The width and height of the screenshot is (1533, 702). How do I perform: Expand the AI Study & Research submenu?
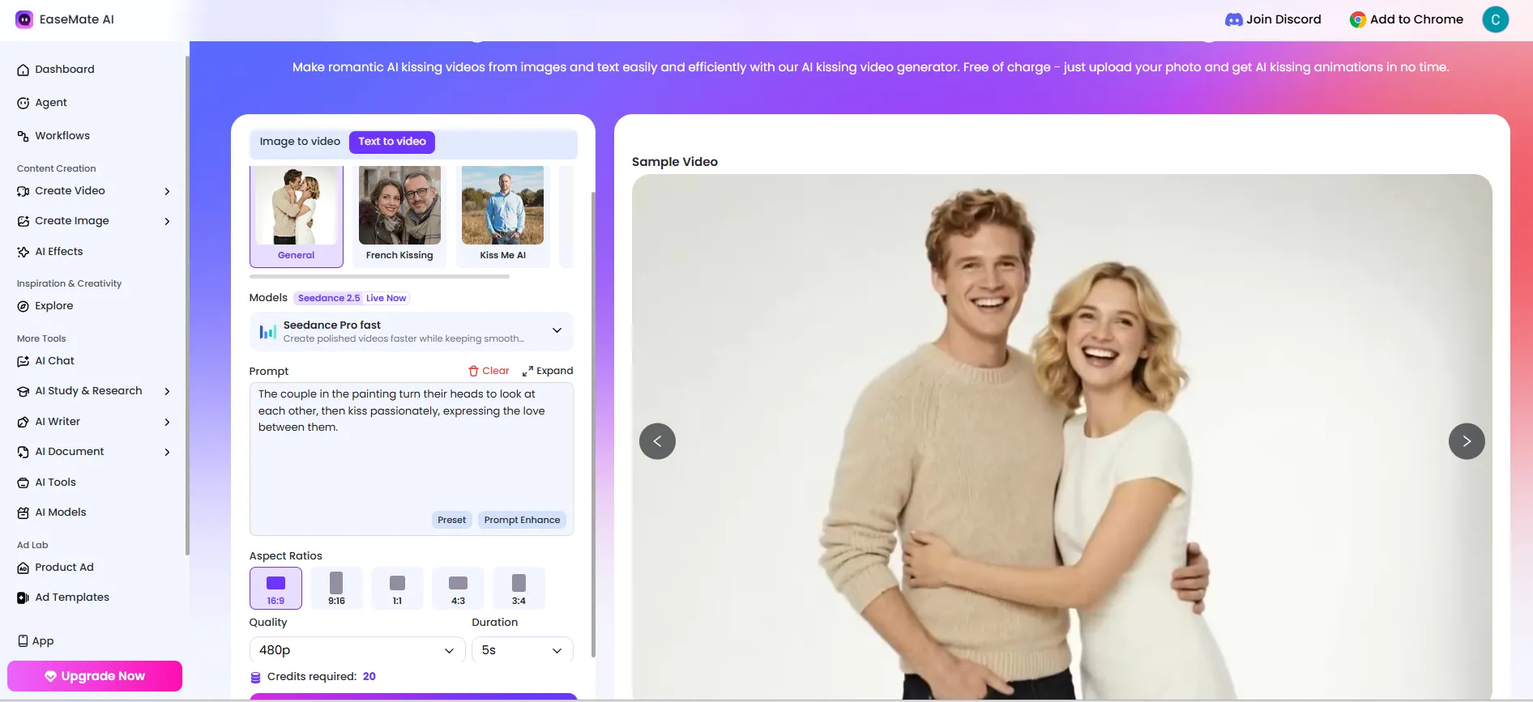(167, 391)
